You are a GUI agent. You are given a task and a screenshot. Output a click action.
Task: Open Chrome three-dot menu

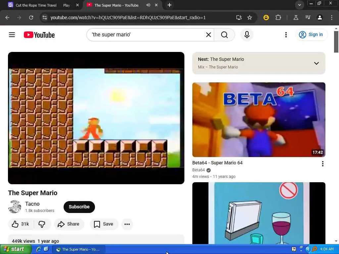(x=332, y=18)
